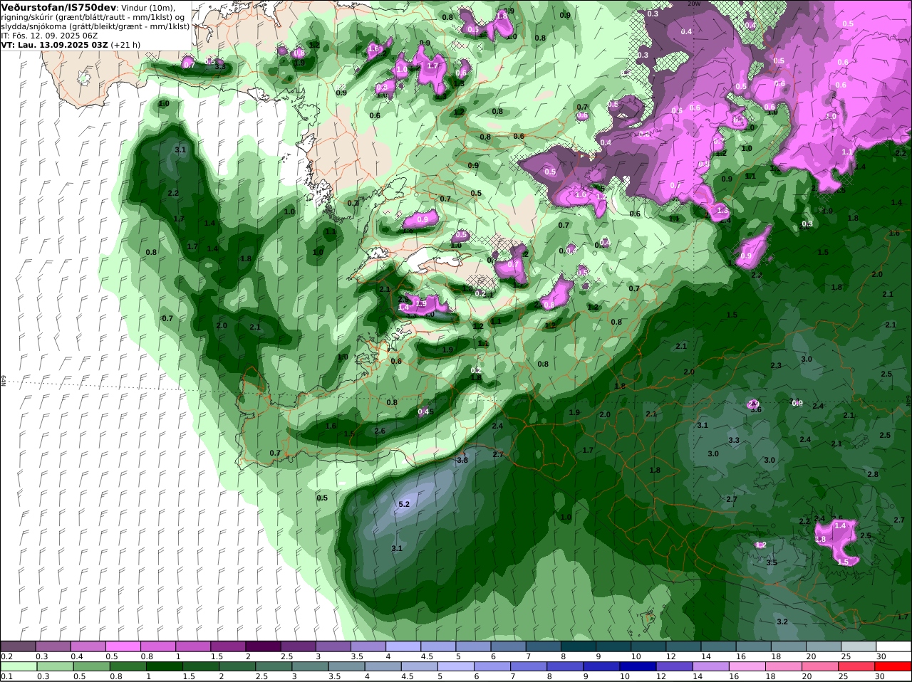Pick the darkest purple upper swatch labeled 2
Viewport: 912px width, 682px height.
(263, 646)
